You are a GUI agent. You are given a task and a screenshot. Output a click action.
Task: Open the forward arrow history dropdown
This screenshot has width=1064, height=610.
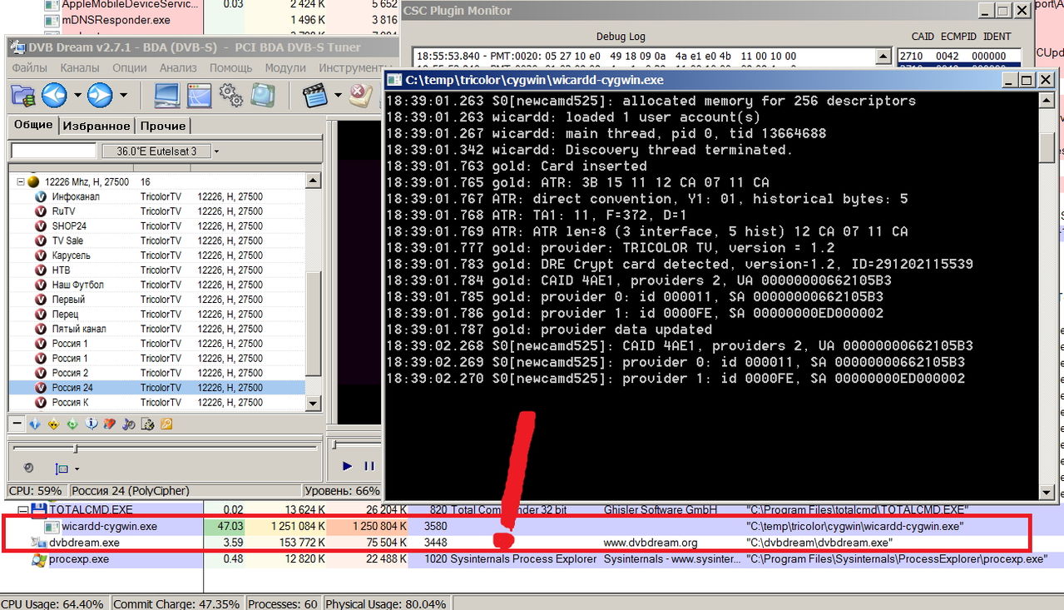[123, 96]
